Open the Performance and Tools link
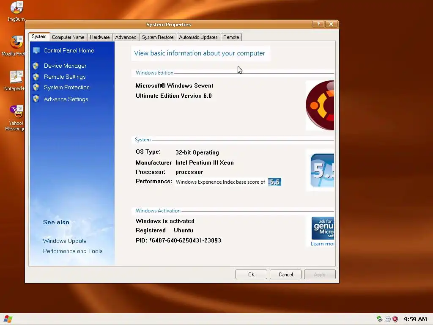Image resolution: width=433 pixels, height=325 pixels. click(73, 251)
